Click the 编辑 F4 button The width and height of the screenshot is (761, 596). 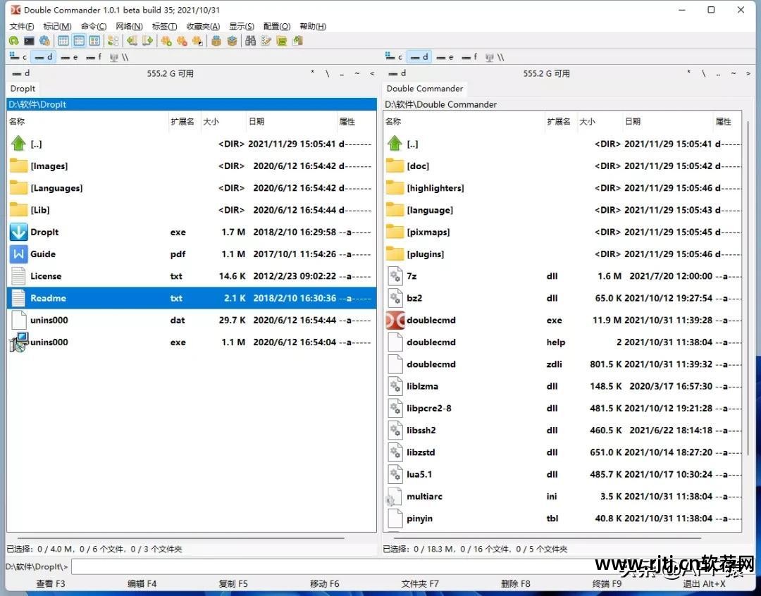coord(142,584)
